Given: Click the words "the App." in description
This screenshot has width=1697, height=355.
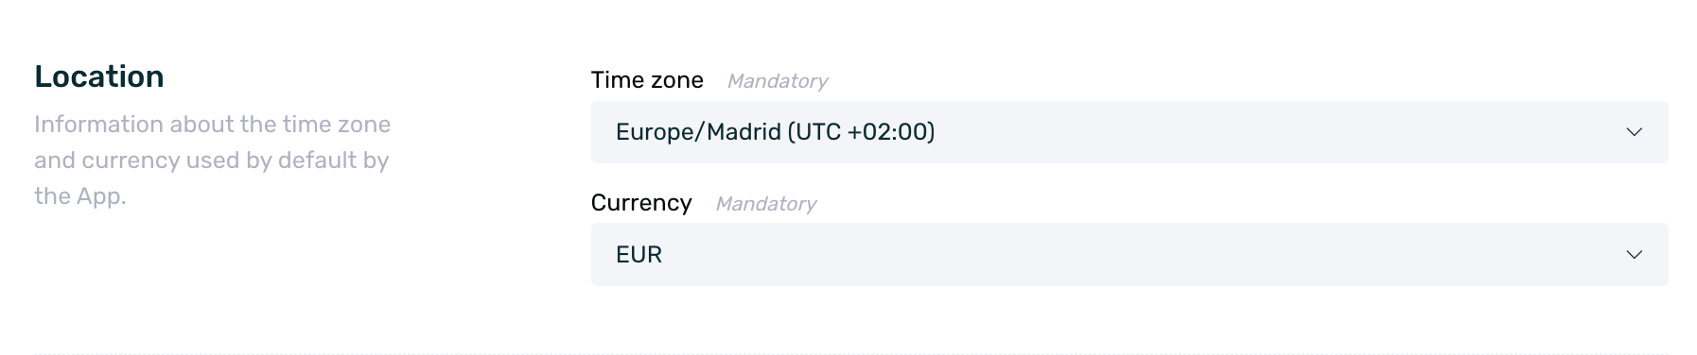Looking at the screenshot, I should point(80,196).
